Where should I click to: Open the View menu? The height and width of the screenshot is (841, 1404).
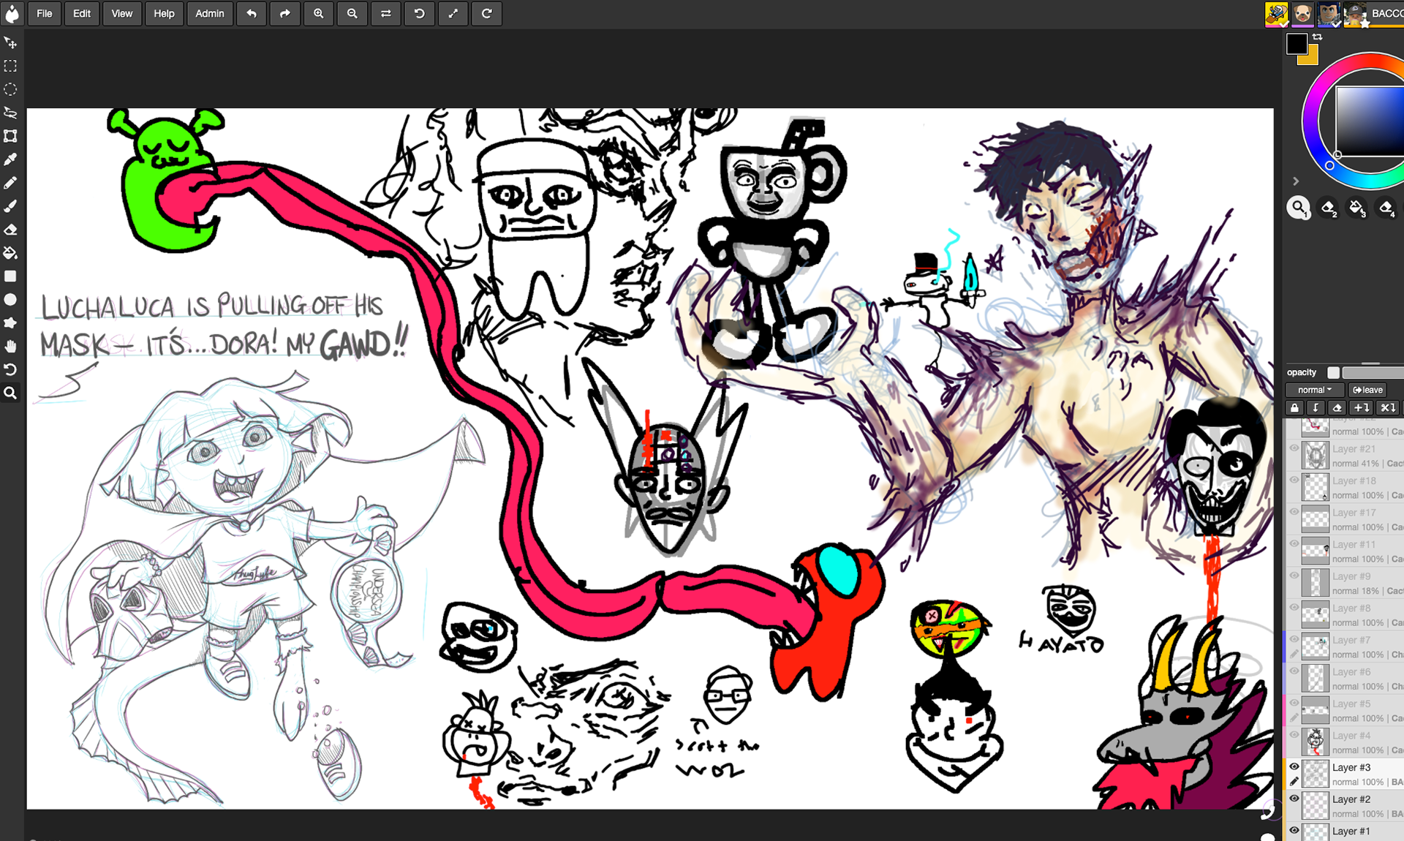click(x=122, y=13)
